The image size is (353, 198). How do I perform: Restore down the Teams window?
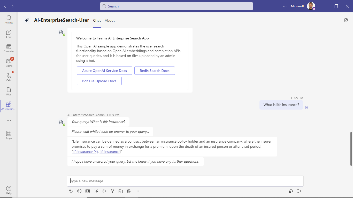pos(336,6)
